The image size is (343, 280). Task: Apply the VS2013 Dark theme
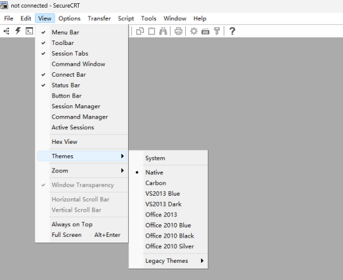(x=169, y=204)
